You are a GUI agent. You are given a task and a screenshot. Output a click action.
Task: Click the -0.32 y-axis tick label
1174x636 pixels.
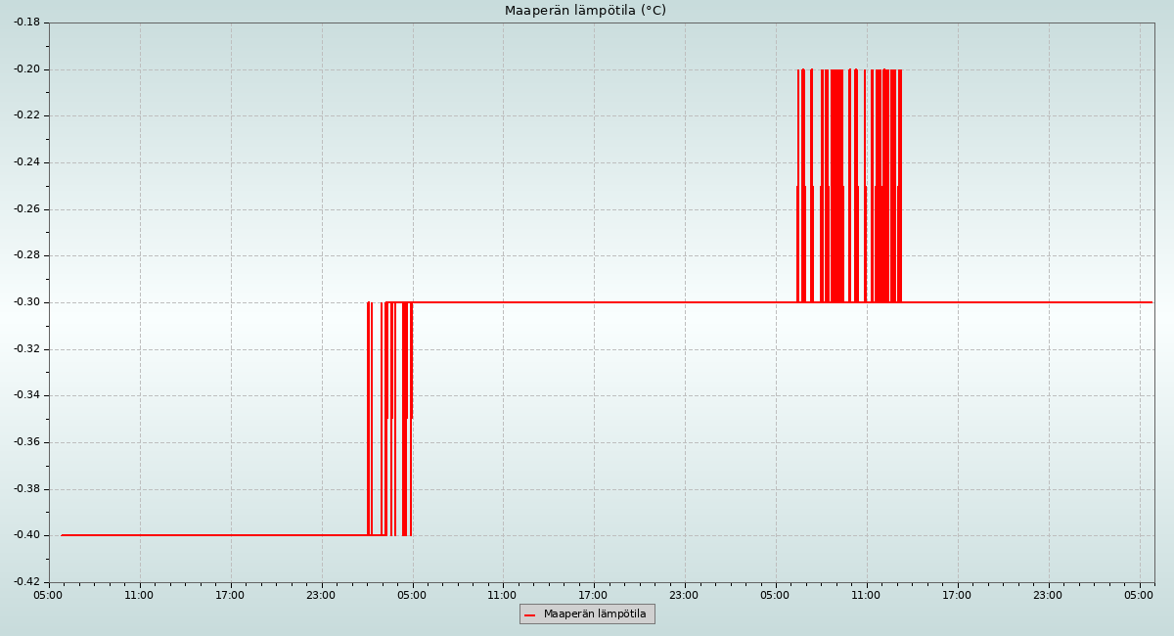pos(27,349)
